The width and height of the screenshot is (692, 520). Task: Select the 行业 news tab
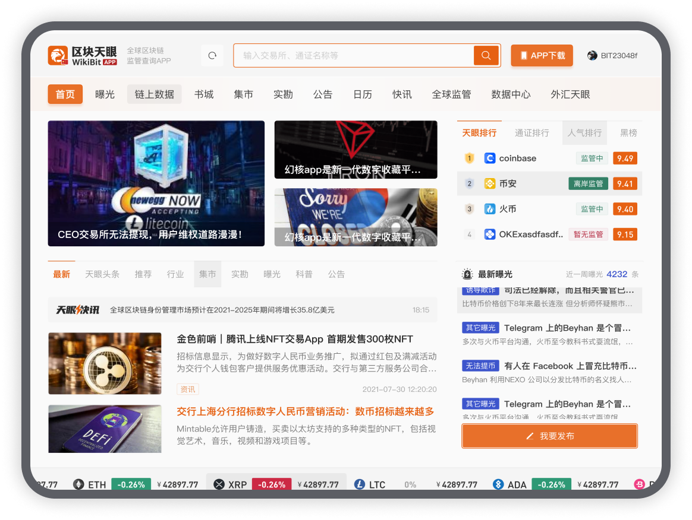click(175, 274)
